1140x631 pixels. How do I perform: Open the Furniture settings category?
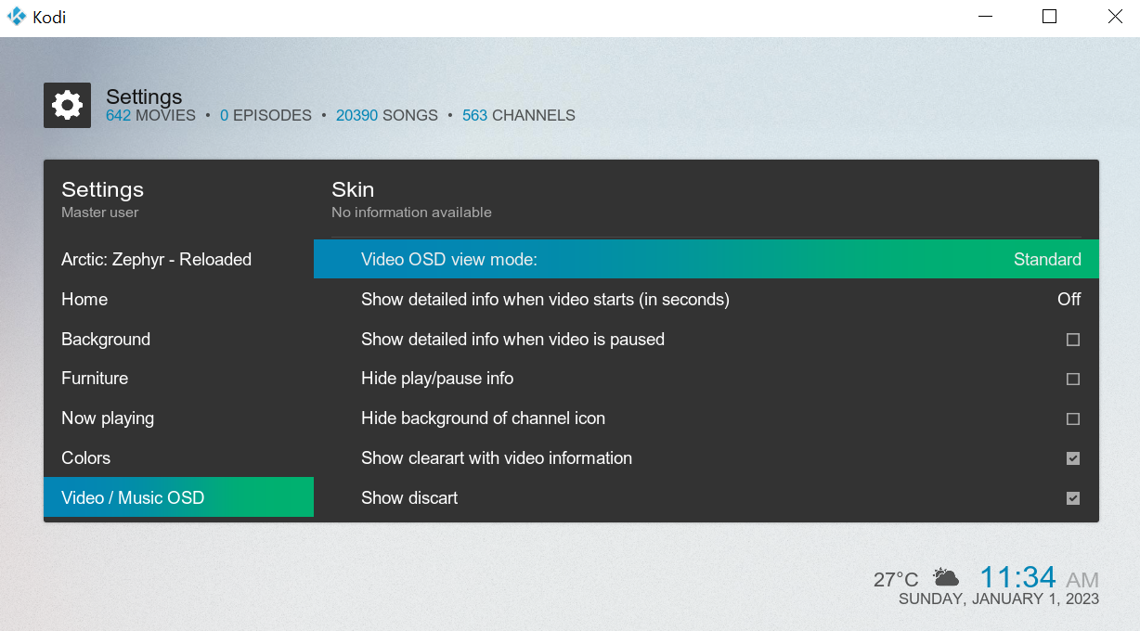tap(95, 379)
